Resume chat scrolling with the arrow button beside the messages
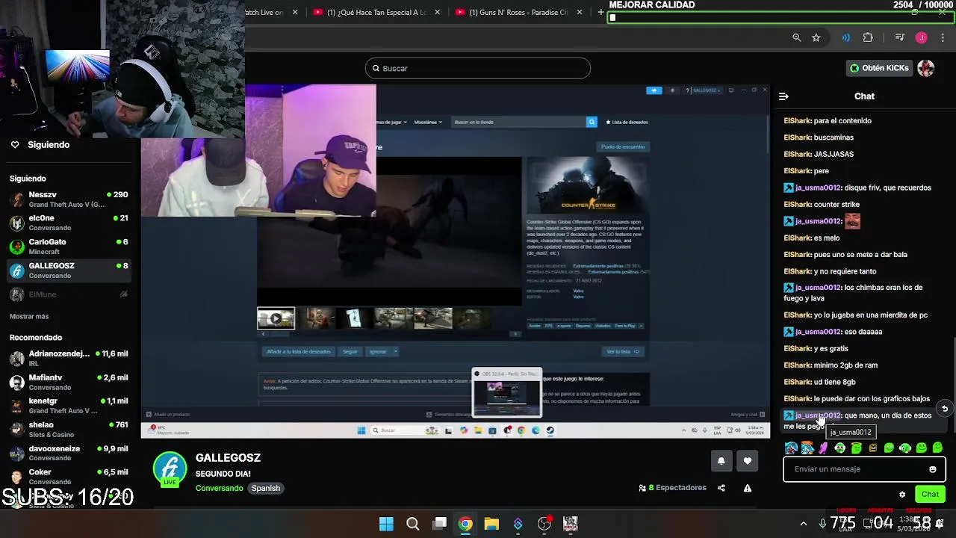 [x=945, y=409]
